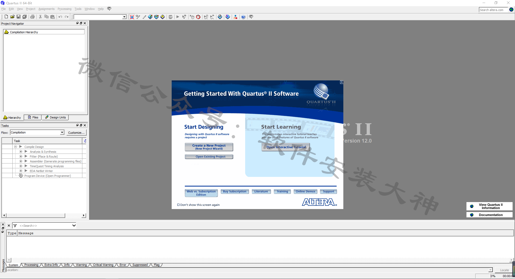Click the Buy Subscription button
Image resolution: width=515 pixels, height=279 pixels.
point(235,191)
